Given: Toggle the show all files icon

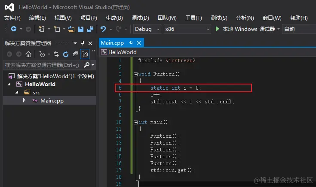Looking at the screenshot, I should coord(85,54).
